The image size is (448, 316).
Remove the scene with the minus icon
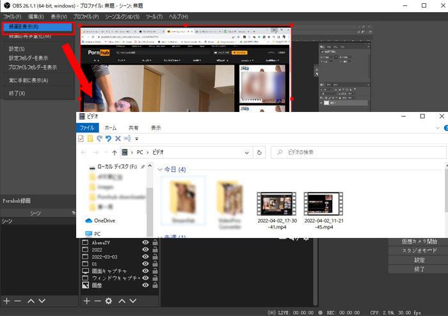pos(18,301)
